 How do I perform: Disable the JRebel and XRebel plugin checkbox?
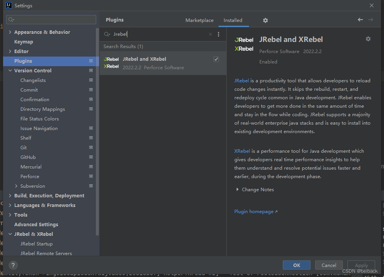(216, 59)
